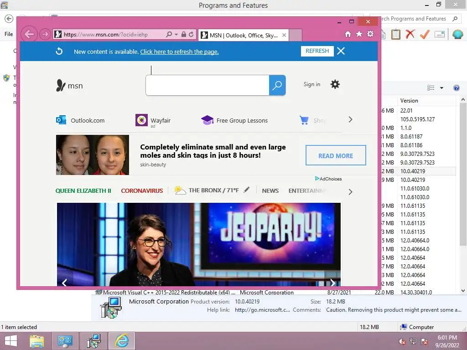
Task: Open Programs and Features help
Action: point(456,88)
